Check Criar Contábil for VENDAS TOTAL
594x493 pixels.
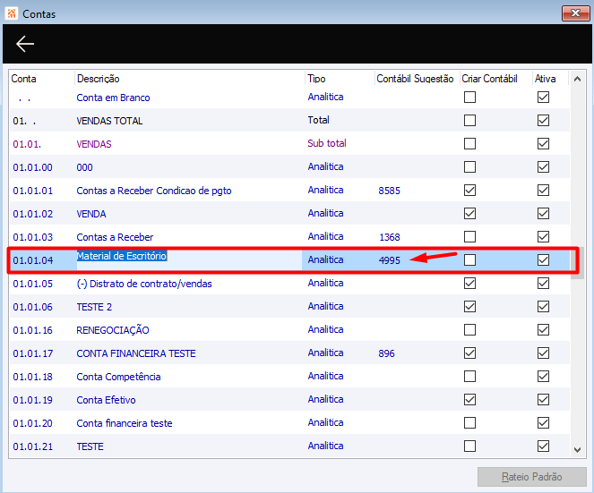(x=469, y=120)
